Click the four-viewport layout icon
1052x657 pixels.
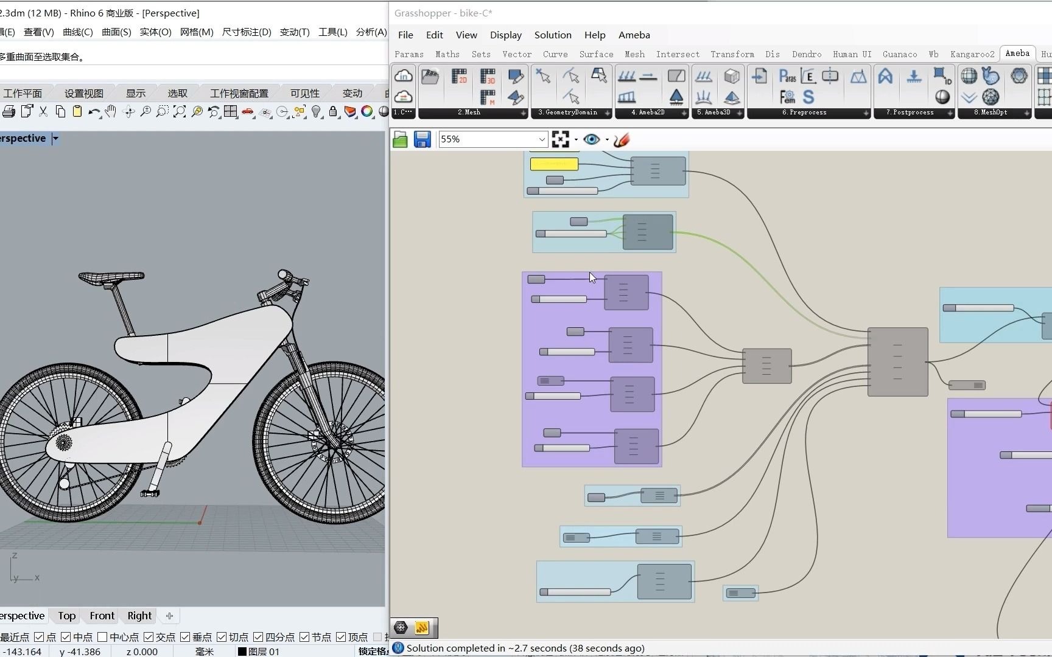230,111
